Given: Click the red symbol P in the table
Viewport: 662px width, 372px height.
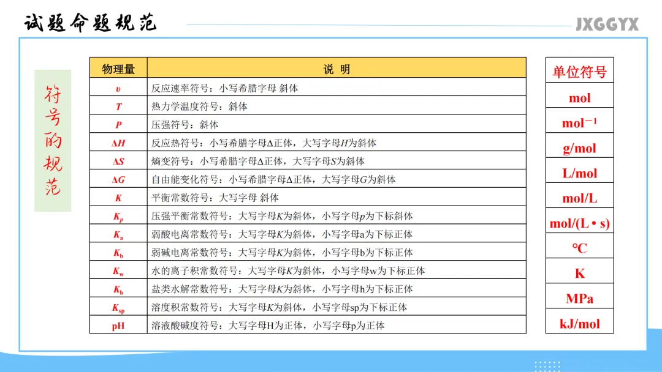Looking at the screenshot, I should (x=119, y=125).
